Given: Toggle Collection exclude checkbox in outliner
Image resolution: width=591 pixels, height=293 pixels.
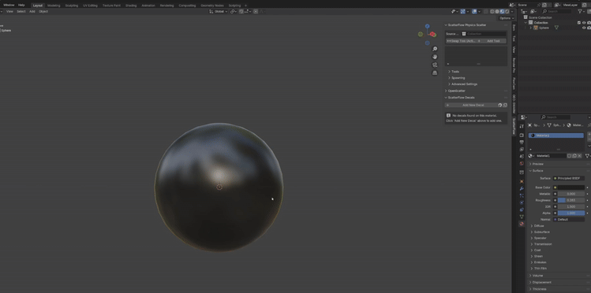Looking at the screenshot, I should tap(579, 23).
